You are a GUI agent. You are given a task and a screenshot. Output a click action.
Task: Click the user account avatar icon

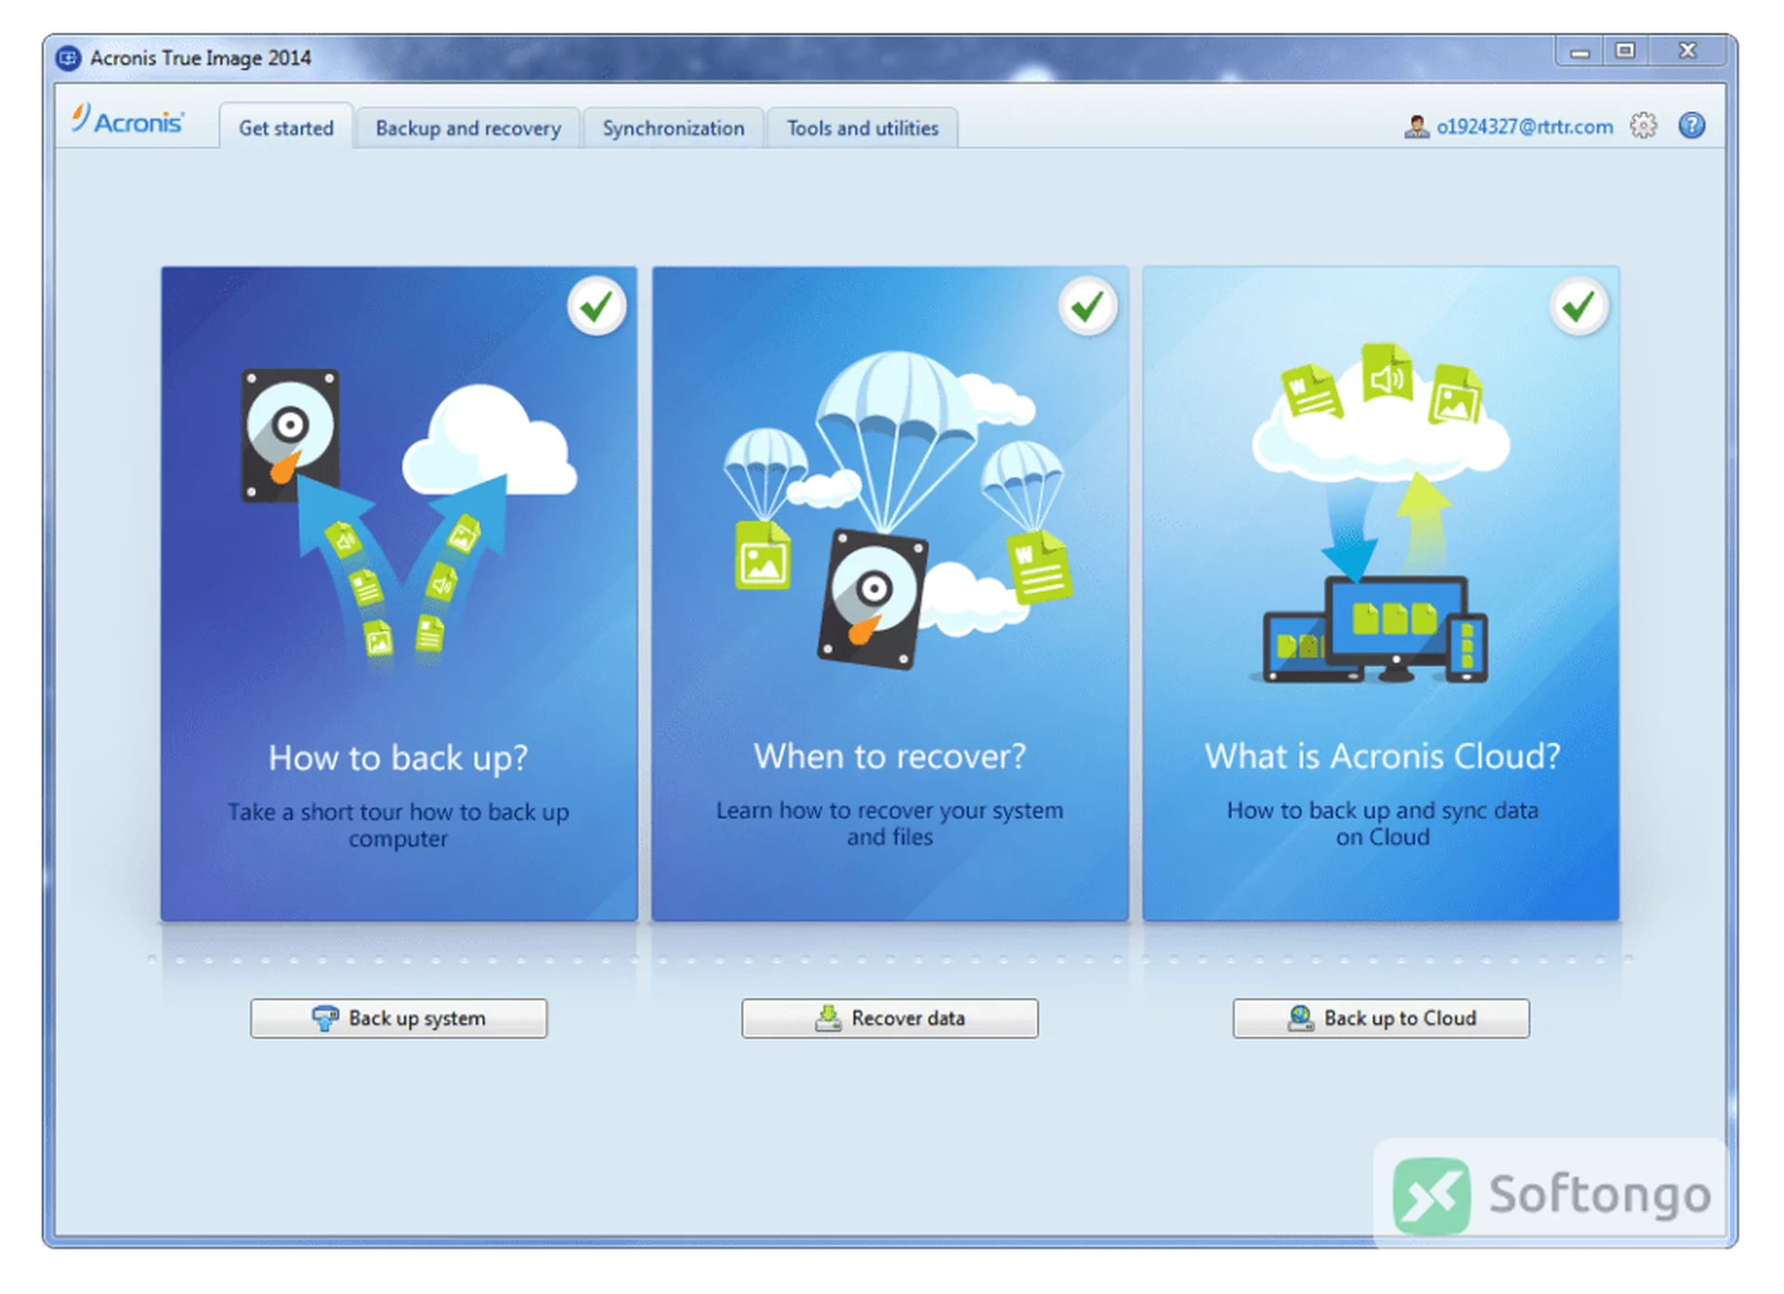pyautogui.click(x=1416, y=126)
